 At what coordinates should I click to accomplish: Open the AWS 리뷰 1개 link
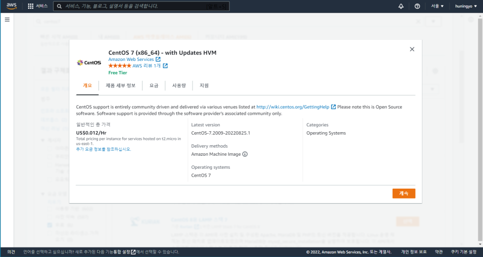[146, 66]
